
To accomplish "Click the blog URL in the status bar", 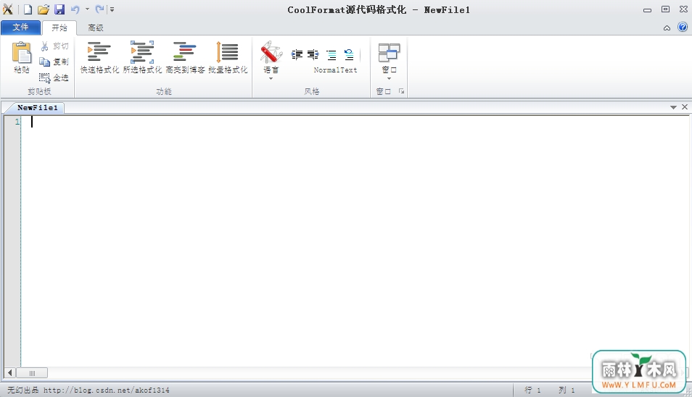I will click(x=107, y=390).
